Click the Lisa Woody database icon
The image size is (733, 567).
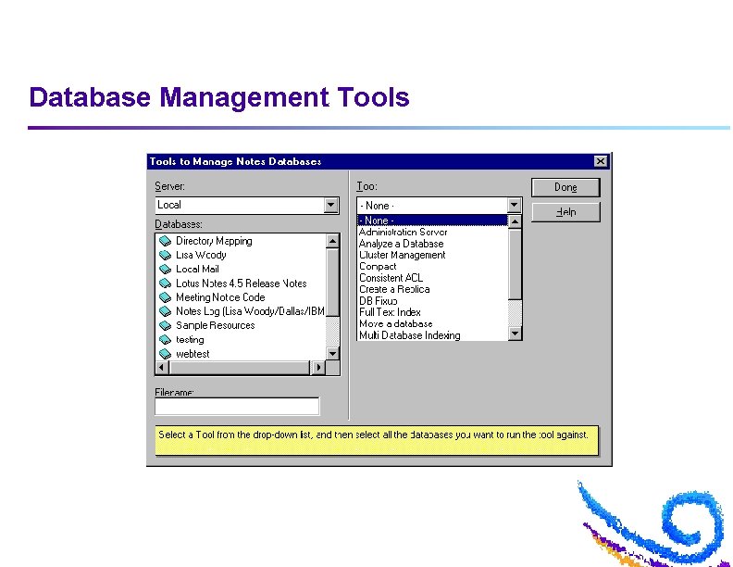tap(165, 255)
